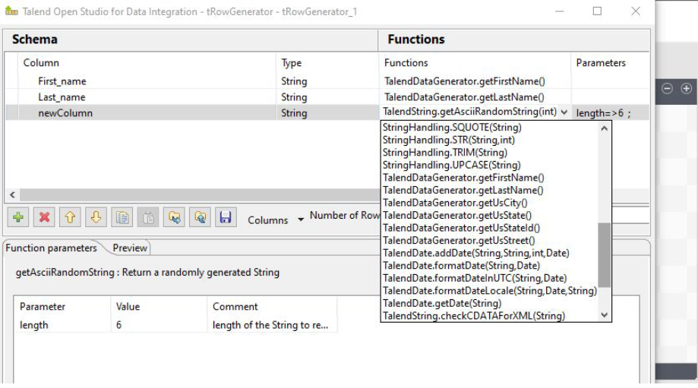The width and height of the screenshot is (698, 388).
Task: Choose TalendDate.addDate(String,String,int,Date) option
Action: pos(476,253)
